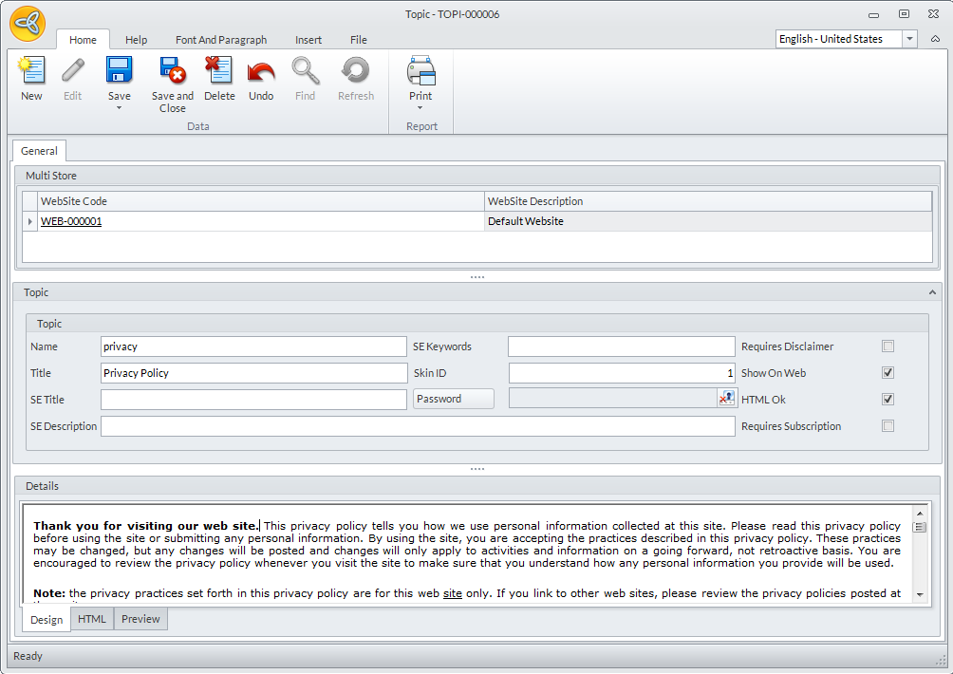Viewport: 953px width, 674px height.
Task: Click the Undo icon
Action: (x=261, y=72)
